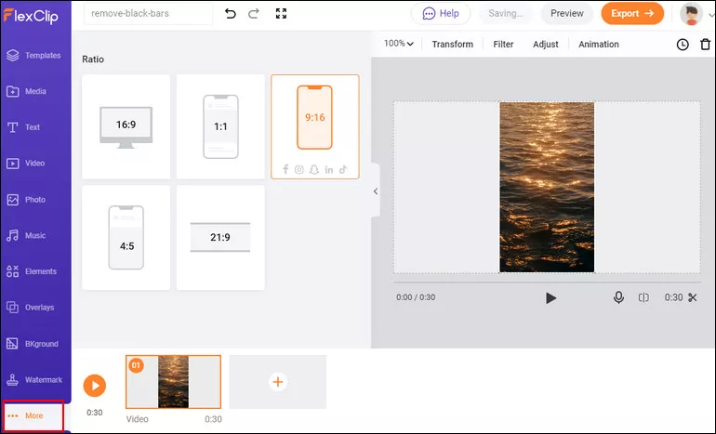This screenshot has width=716, height=434.
Task: Open the Text sidebar section
Action: [24, 127]
